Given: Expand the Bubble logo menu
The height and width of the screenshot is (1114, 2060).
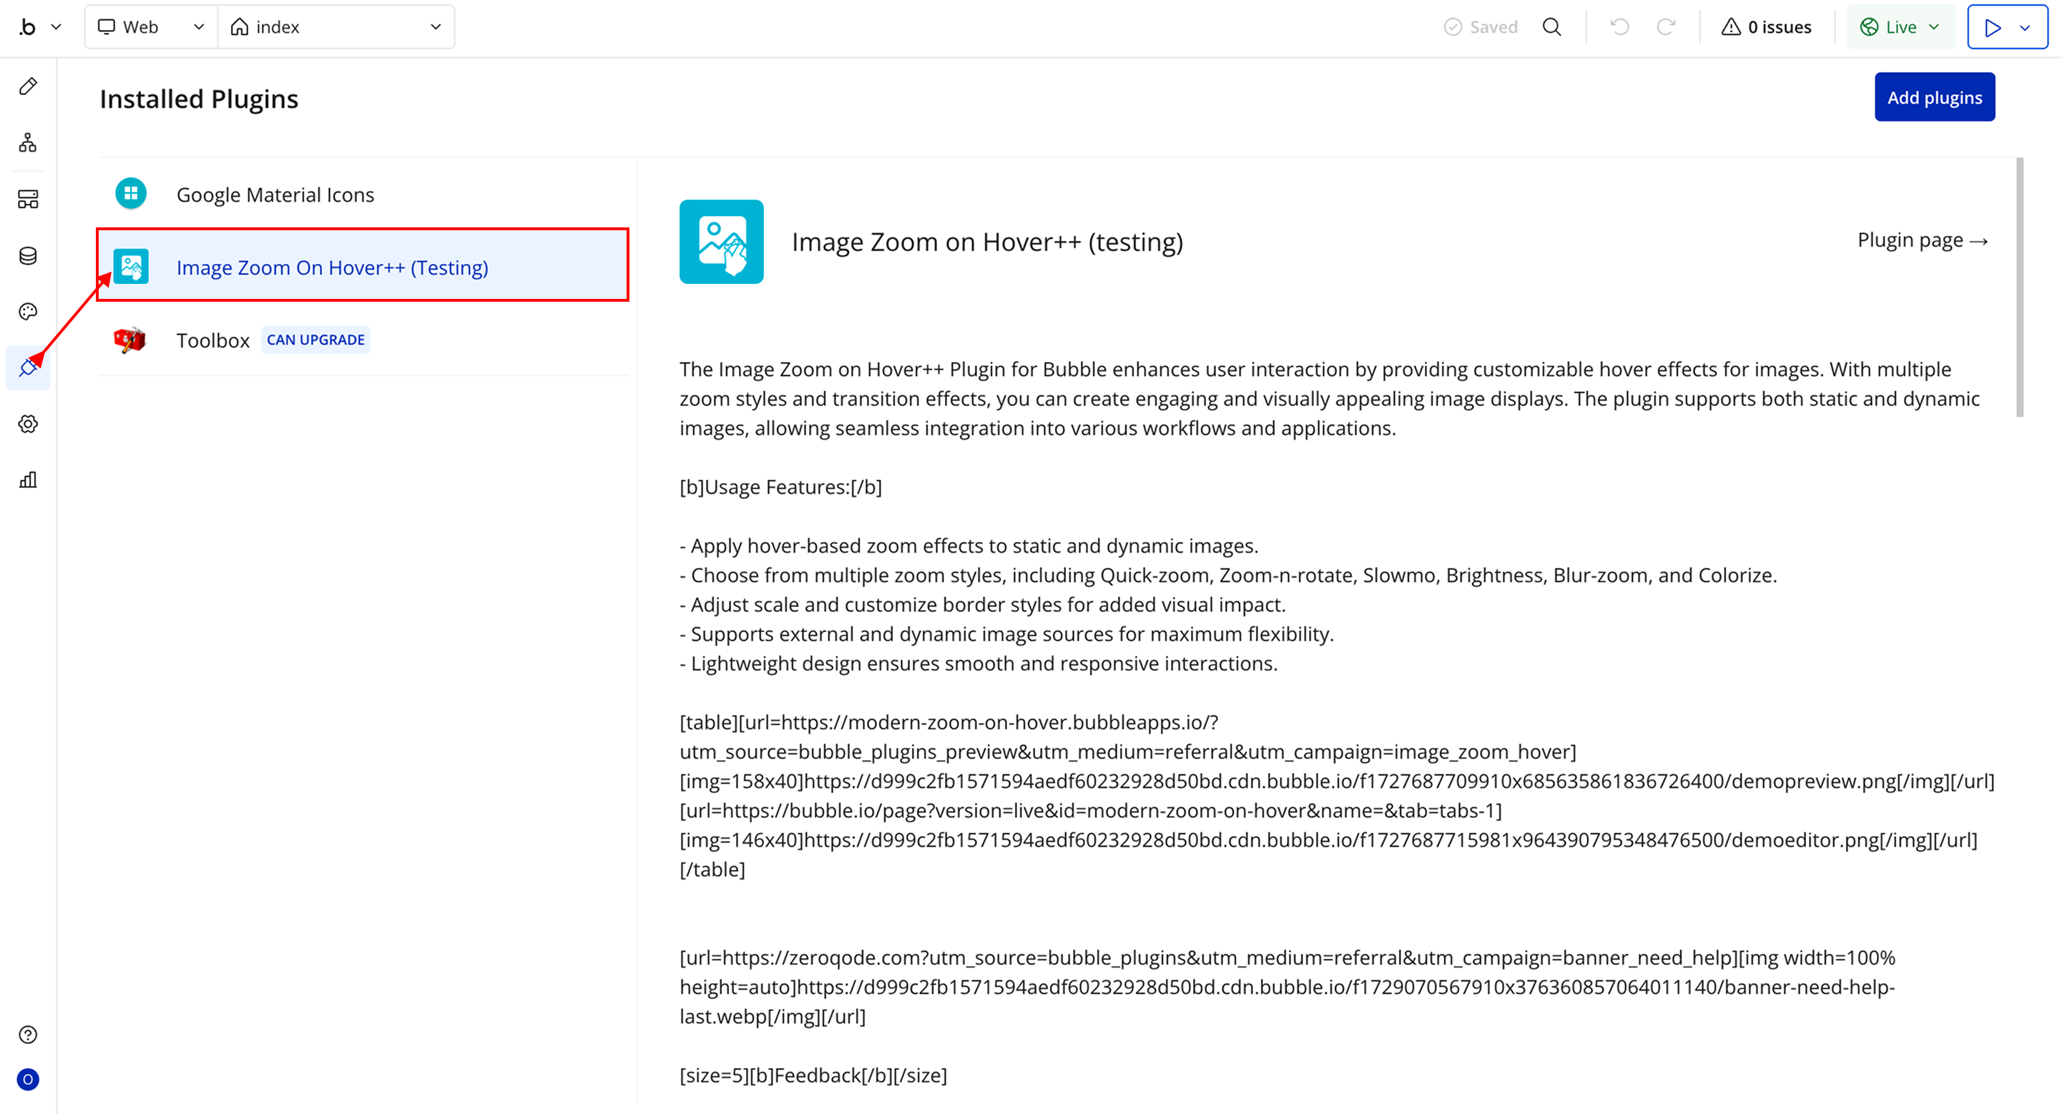Looking at the screenshot, I should 39,27.
